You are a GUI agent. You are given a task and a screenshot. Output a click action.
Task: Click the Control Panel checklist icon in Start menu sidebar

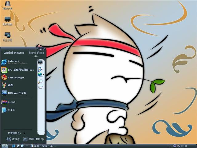point(40,69)
